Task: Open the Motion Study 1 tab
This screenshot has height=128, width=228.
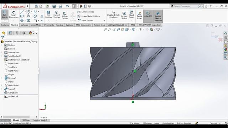Action: (40, 120)
